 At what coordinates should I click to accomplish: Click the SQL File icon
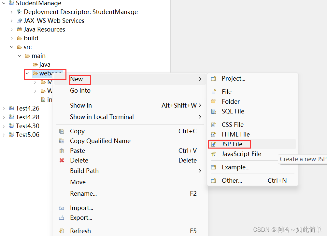[x=214, y=111]
